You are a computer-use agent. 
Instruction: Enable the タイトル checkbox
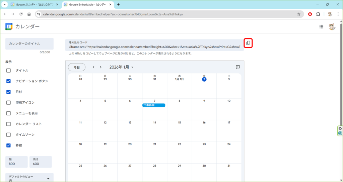pyautogui.click(x=9, y=71)
